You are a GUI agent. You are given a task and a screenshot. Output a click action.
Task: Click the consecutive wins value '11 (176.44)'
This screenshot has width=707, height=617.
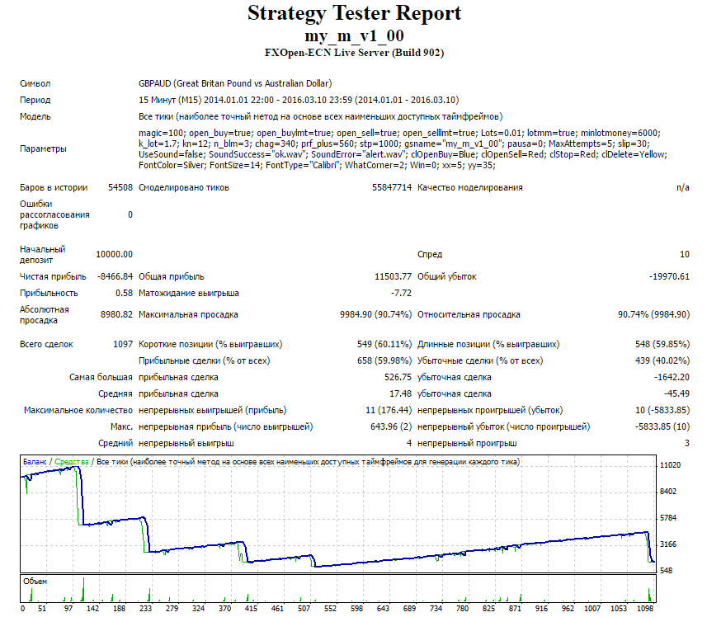[389, 411]
